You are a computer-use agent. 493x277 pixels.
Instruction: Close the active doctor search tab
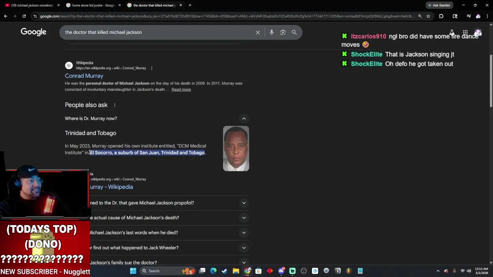click(180, 5)
